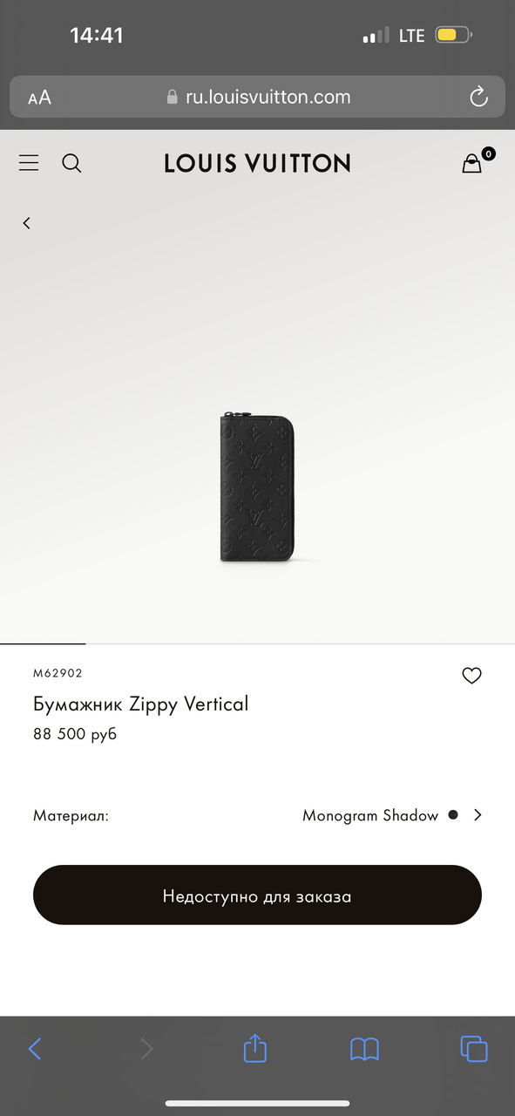This screenshot has height=1116, width=515.
Task: Open Safari bookmarks
Action: pyautogui.click(x=364, y=1049)
